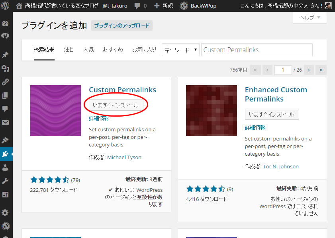Install the Custom Permalinks plugin now

(116, 105)
